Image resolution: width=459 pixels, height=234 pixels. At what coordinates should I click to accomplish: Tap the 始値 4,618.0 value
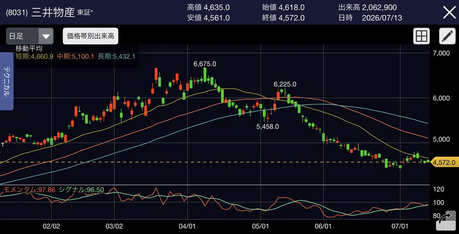click(283, 7)
